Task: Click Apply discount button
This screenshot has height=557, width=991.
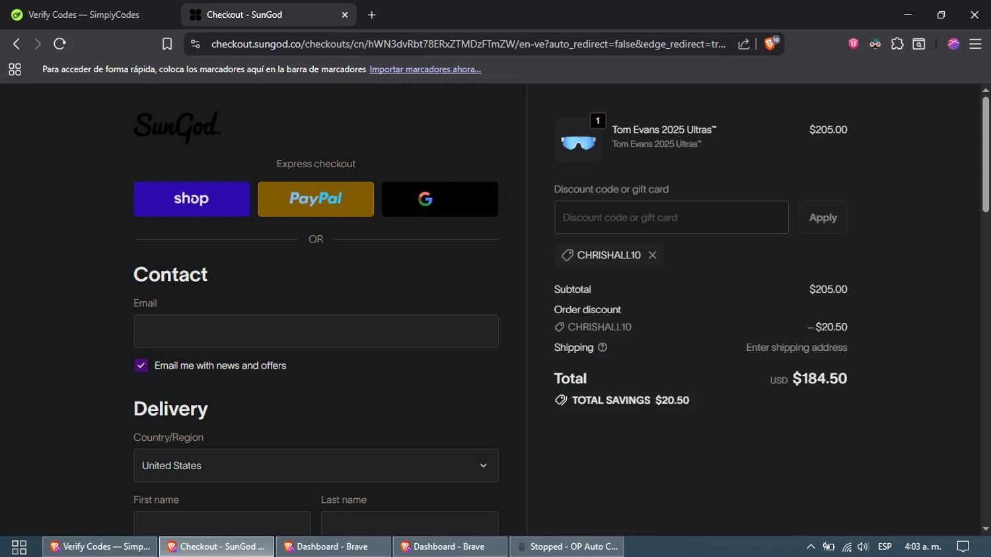Action: 823,217
